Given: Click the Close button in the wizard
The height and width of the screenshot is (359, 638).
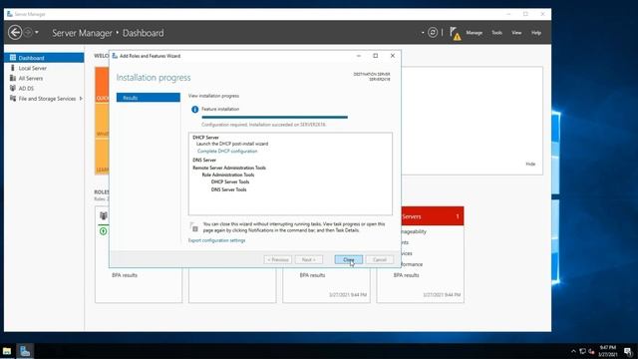Looking at the screenshot, I should [x=348, y=259].
